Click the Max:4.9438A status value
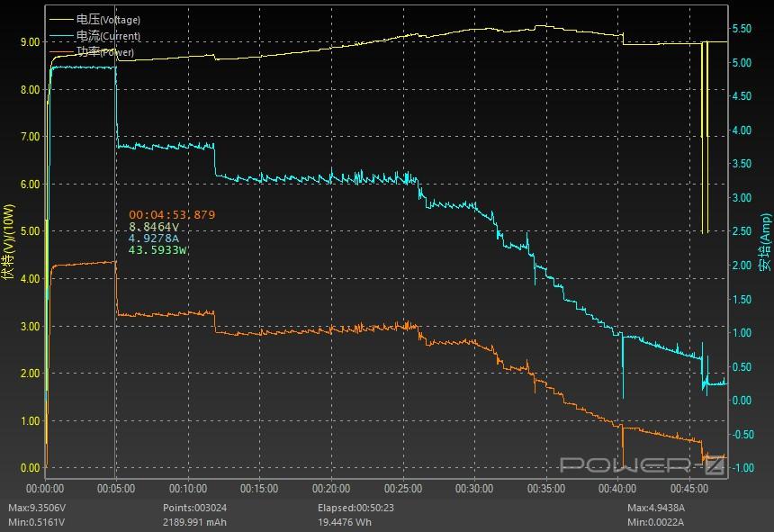774x532 pixels. tap(655, 508)
